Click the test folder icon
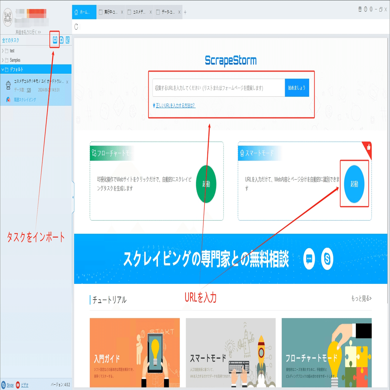 click(x=7, y=51)
